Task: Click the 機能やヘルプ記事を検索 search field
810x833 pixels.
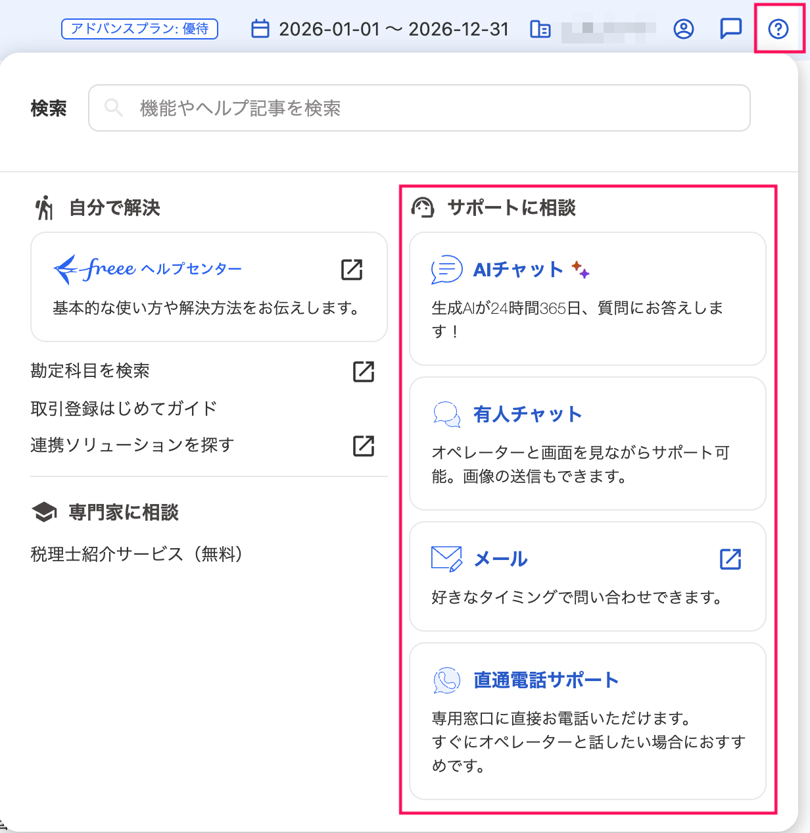Action: 419,108
